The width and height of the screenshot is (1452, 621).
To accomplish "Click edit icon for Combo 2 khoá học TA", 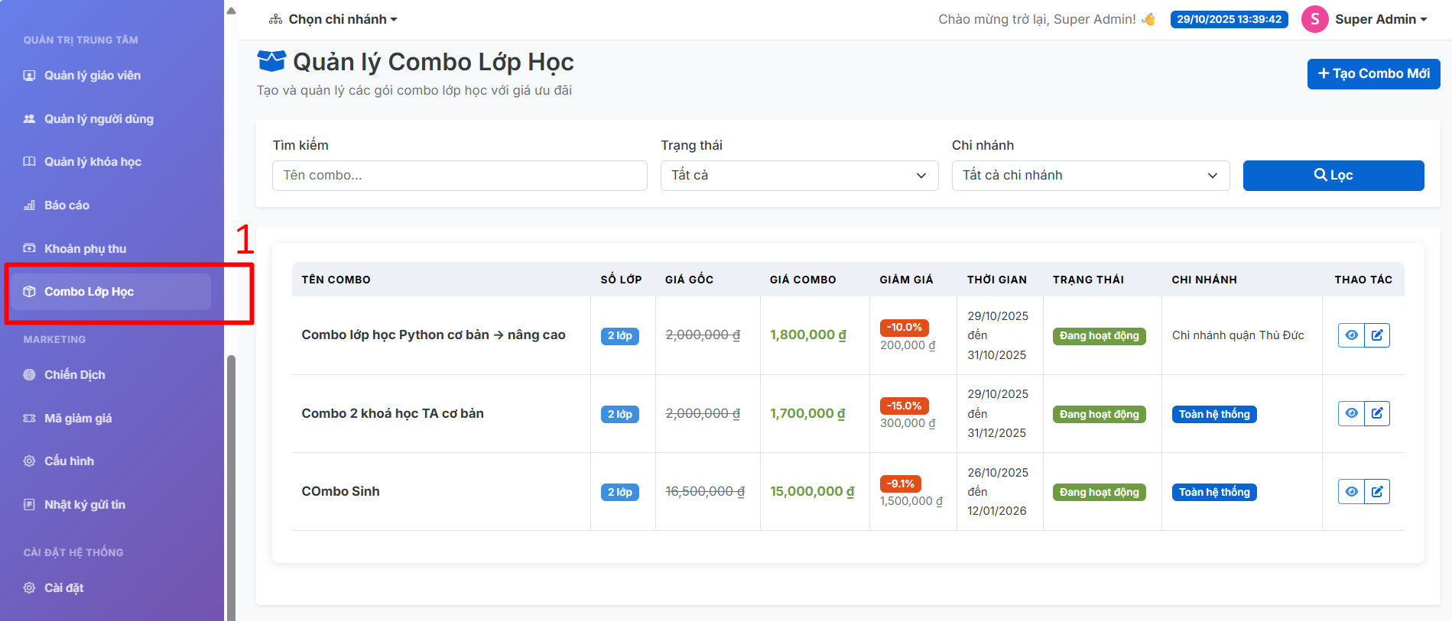I will tap(1377, 413).
